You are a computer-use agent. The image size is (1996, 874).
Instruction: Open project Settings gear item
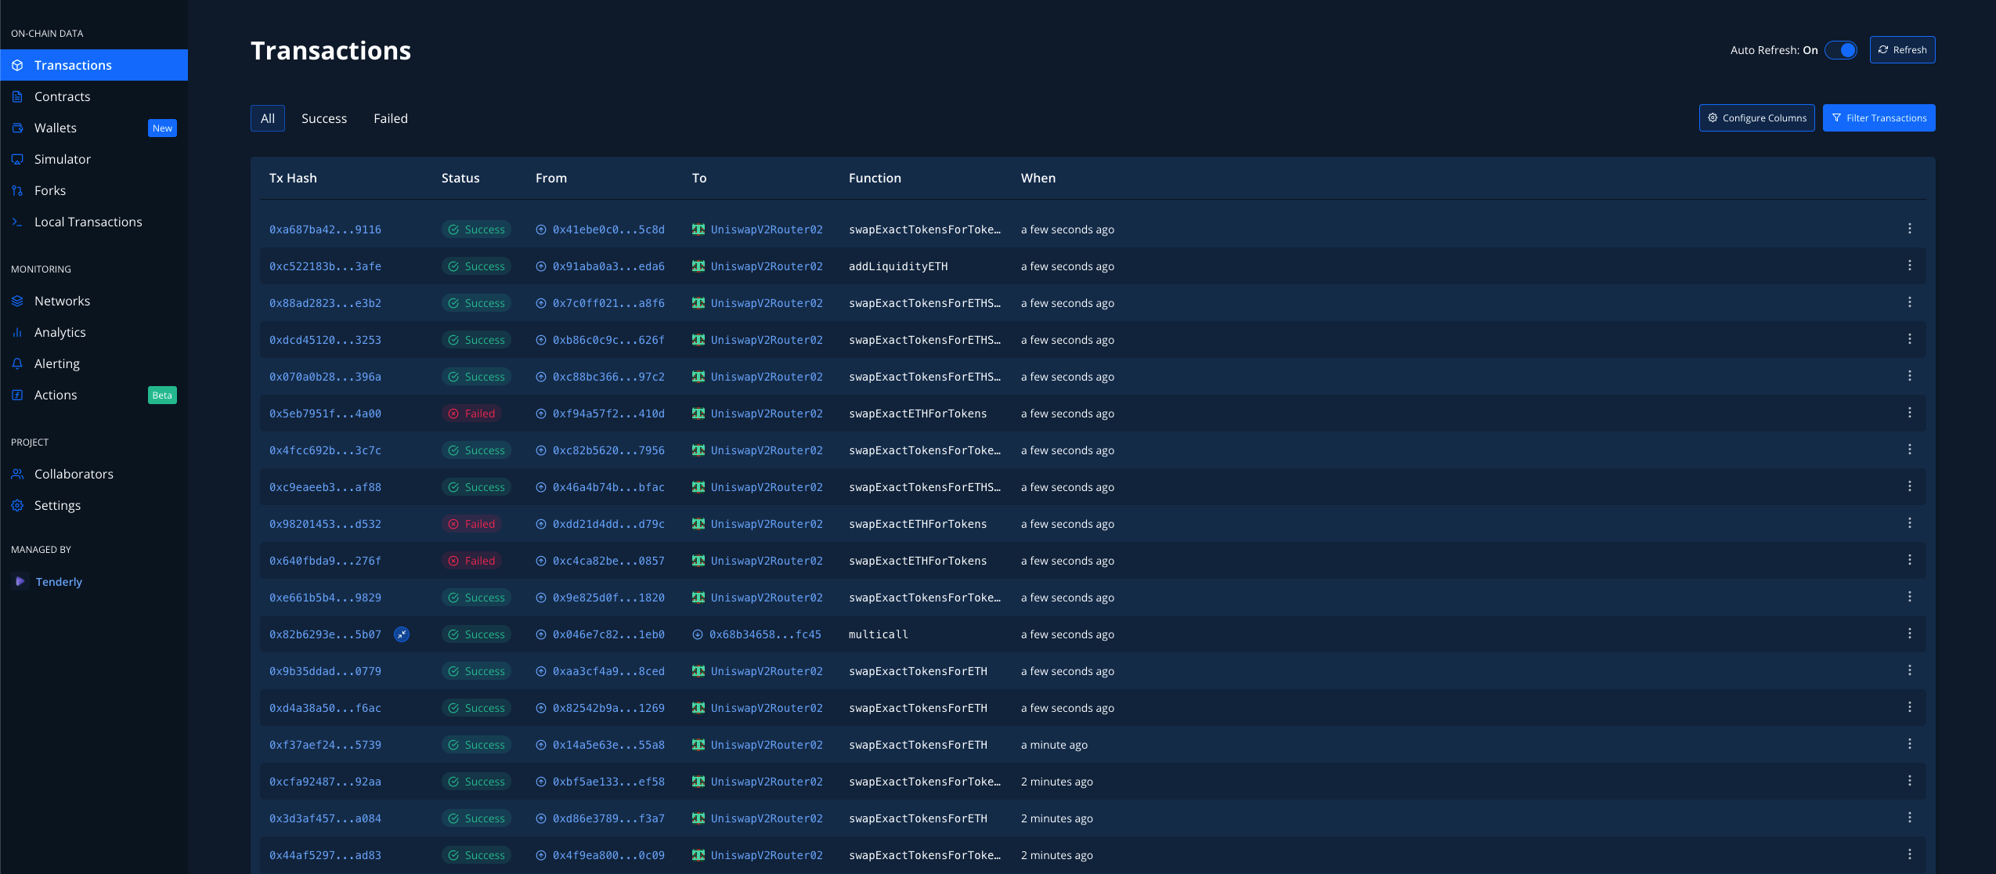(57, 505)
